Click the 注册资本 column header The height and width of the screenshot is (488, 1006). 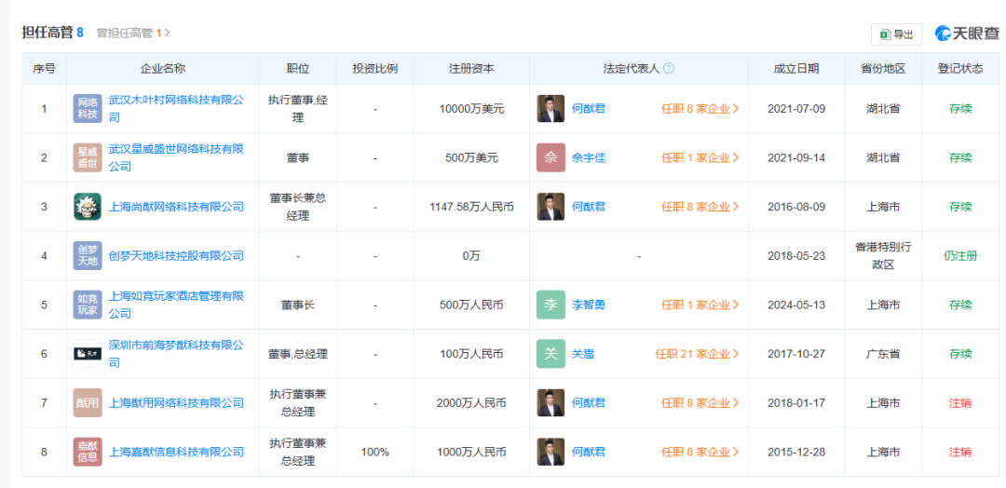tap(471, 69)
